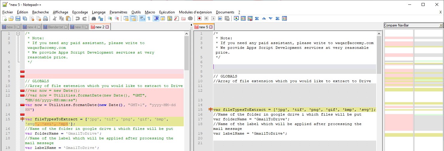Collapse the comment block fold marker
The width and height of the screenshot is (444, 151).
[18, 34]
